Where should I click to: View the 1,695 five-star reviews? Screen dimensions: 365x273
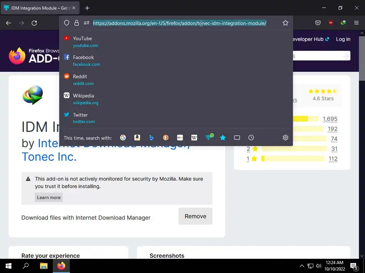330,119
